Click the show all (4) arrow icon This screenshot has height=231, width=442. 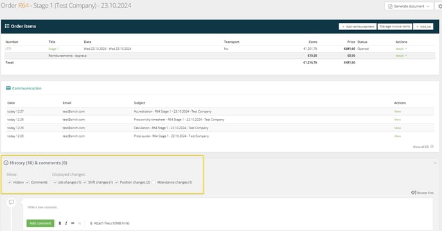click(x=432, y=147)
